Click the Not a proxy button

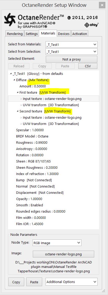coord(72,59)
